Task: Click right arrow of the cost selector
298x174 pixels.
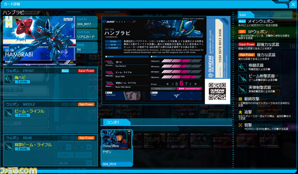Action: (x=196, y=84)
